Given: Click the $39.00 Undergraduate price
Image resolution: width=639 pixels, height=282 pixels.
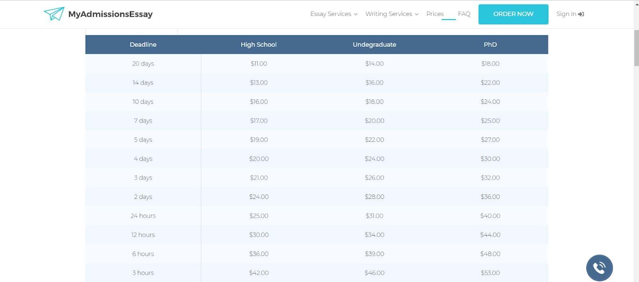Looking at the screenshot, I should [374, 254].
